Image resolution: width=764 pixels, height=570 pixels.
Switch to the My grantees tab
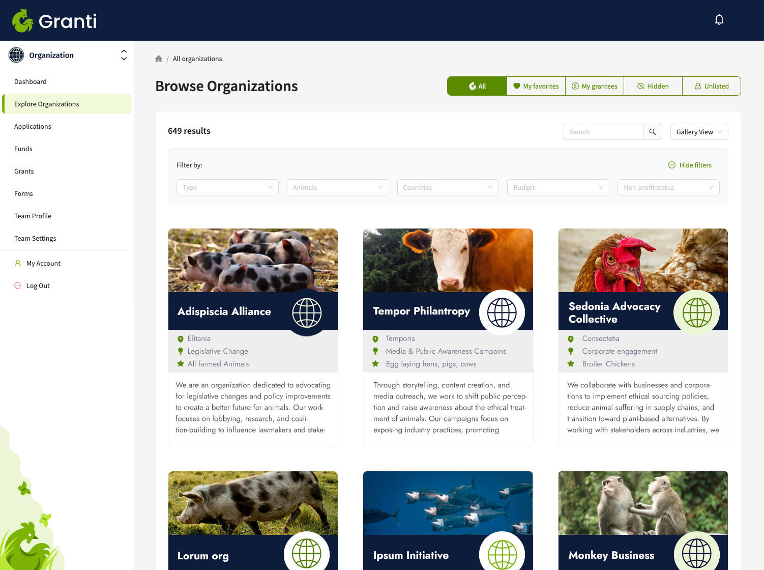[x=594, y=86]
